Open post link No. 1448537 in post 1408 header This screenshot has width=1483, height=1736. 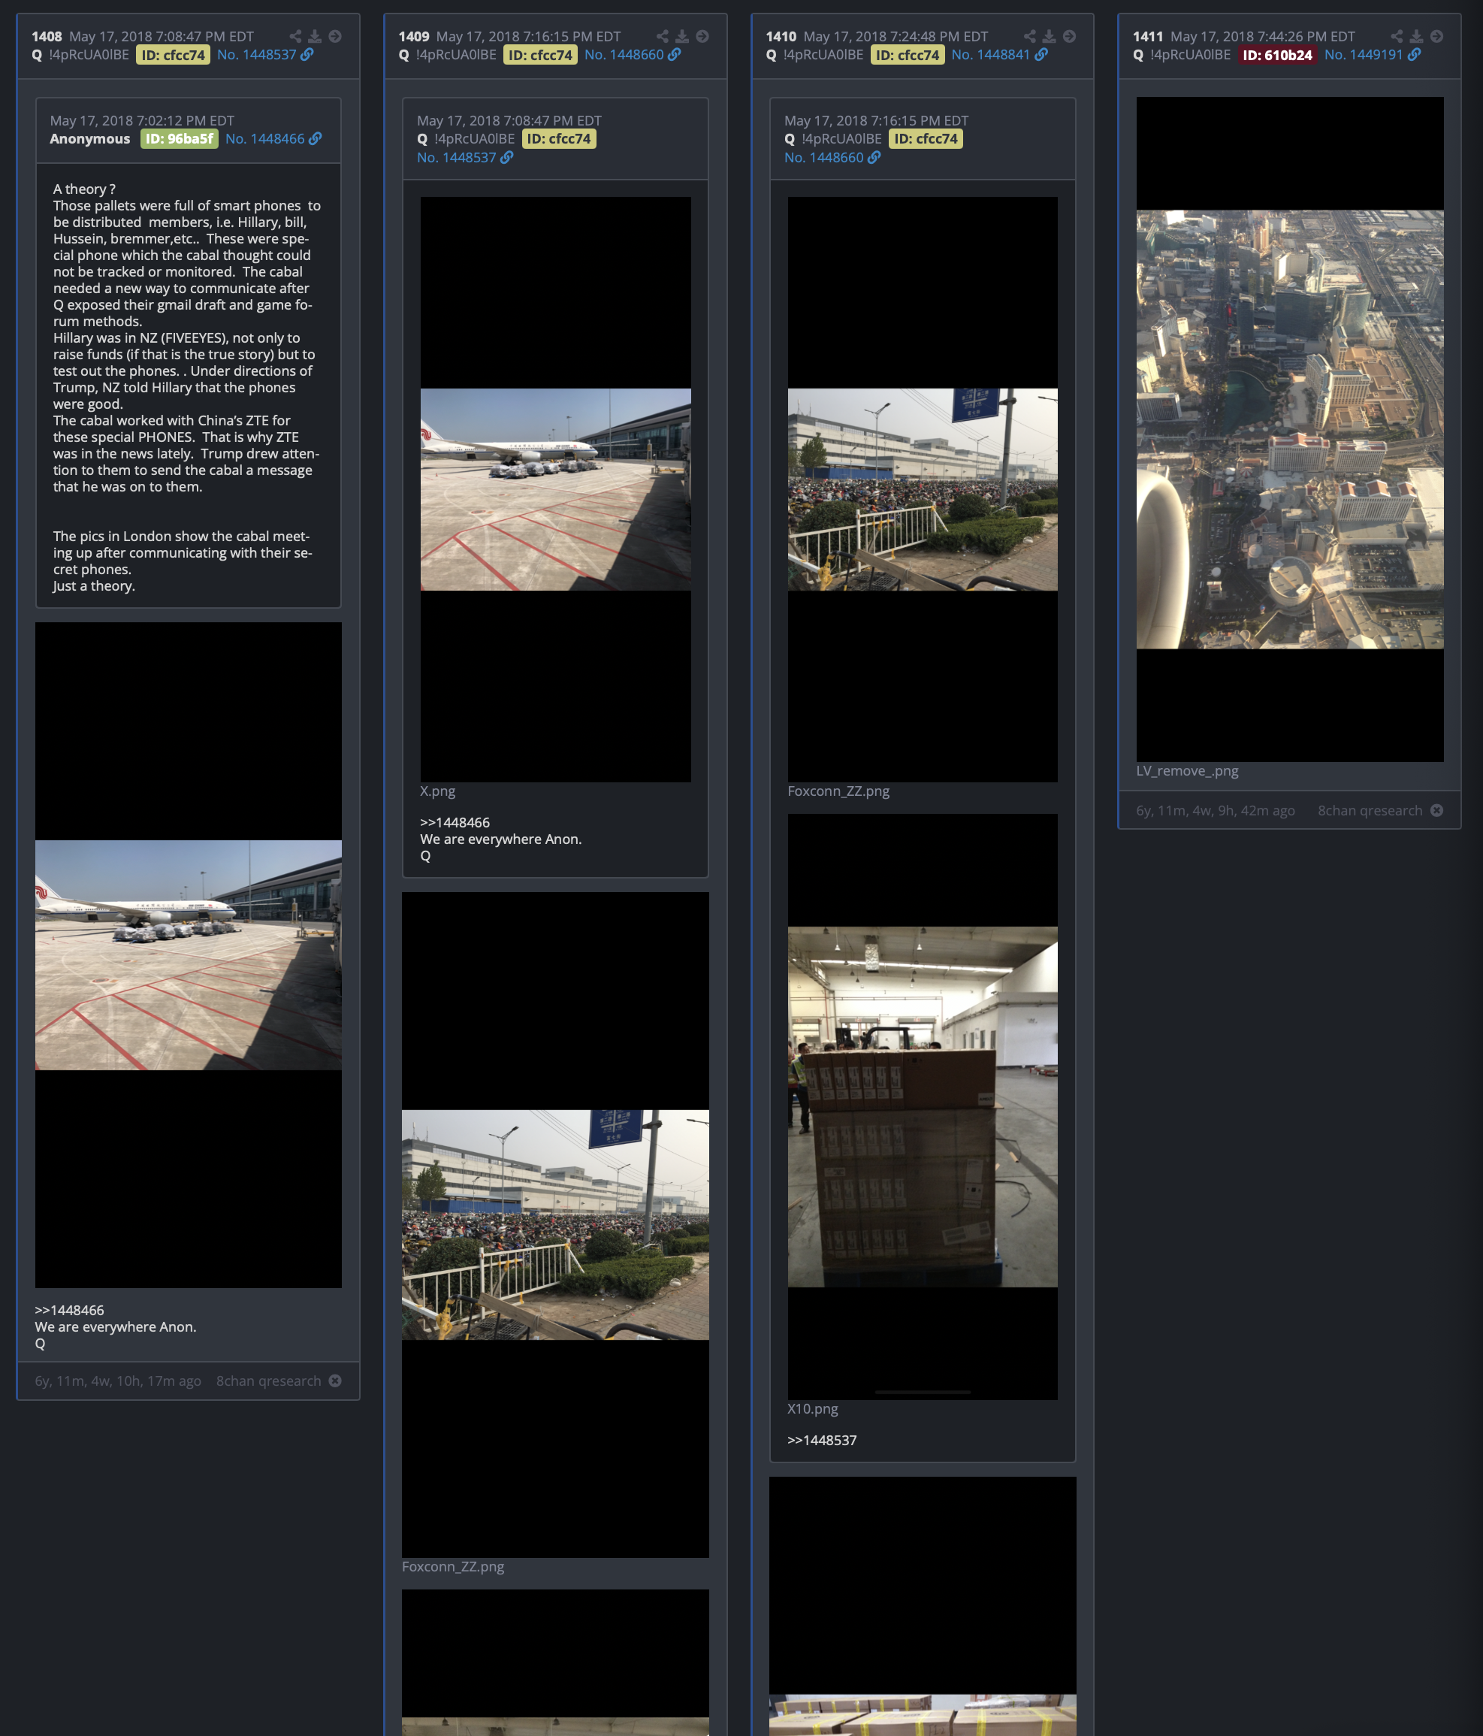(x=256, y=54)
